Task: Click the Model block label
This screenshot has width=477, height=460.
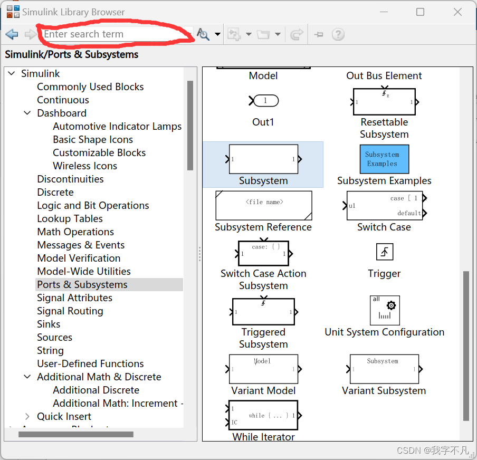Action: pyautogui.click(x=263, y=75)
